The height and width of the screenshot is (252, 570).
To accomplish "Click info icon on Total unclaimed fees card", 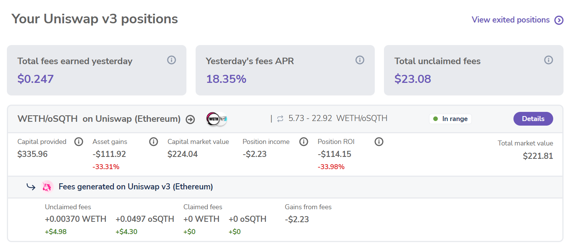I will click(549, 60).
